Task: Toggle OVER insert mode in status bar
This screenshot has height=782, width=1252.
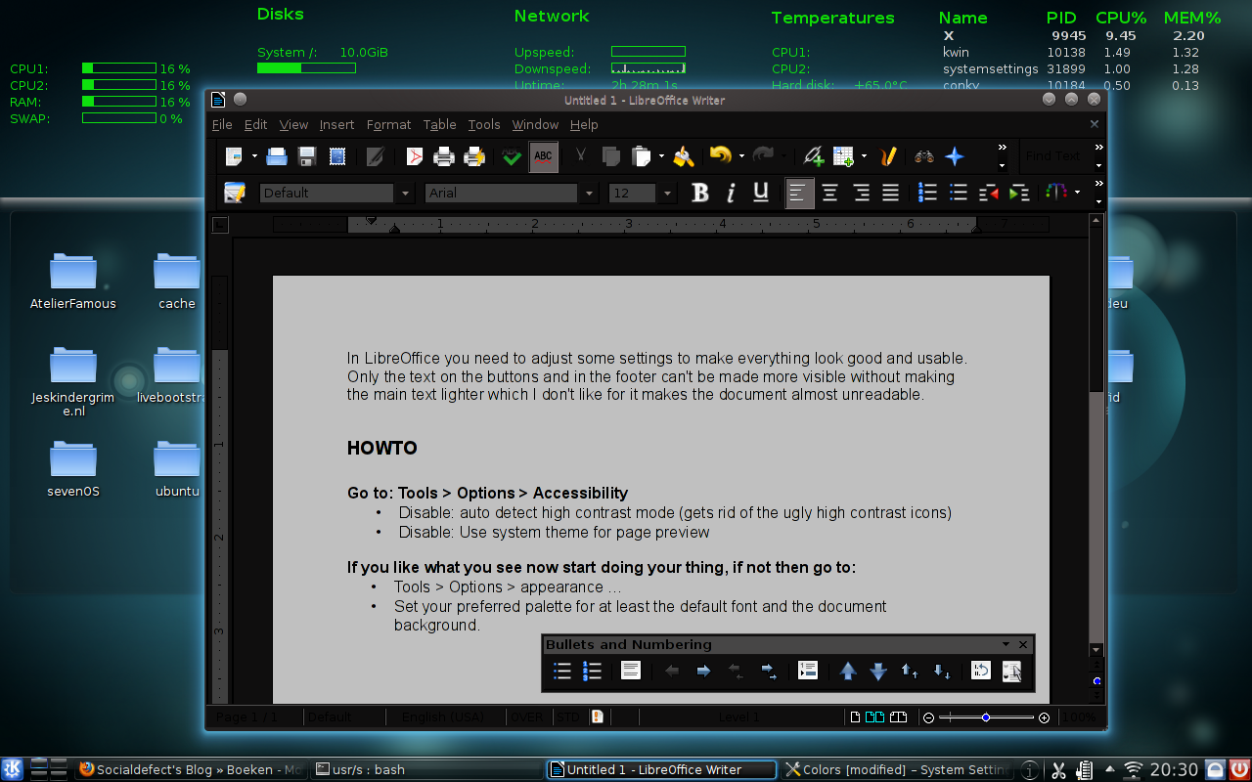Action: tap(526, 717)
